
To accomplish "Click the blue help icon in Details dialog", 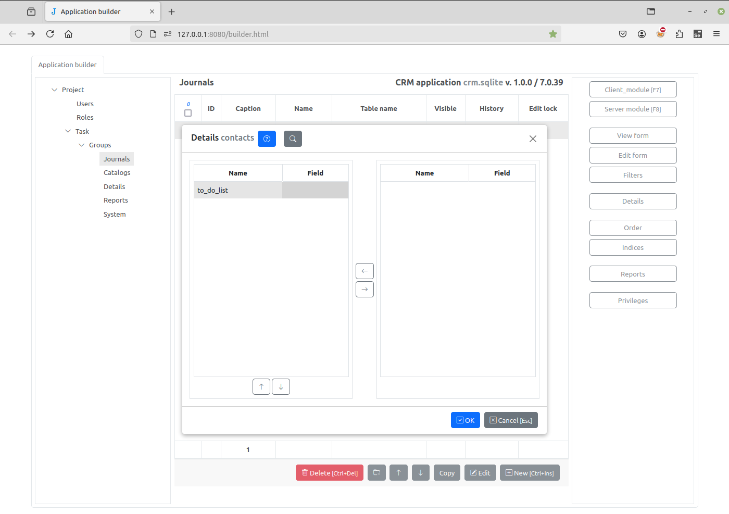I will 267,139.
